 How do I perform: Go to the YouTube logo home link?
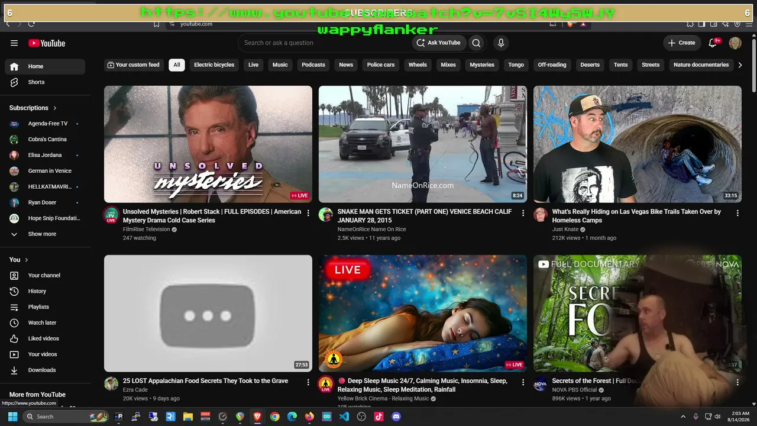47,43
